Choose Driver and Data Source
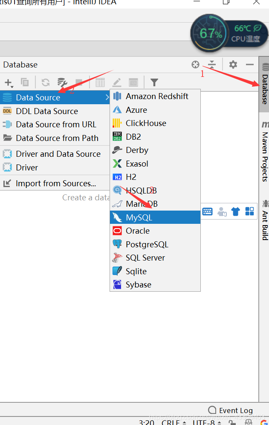 (55, 154)
